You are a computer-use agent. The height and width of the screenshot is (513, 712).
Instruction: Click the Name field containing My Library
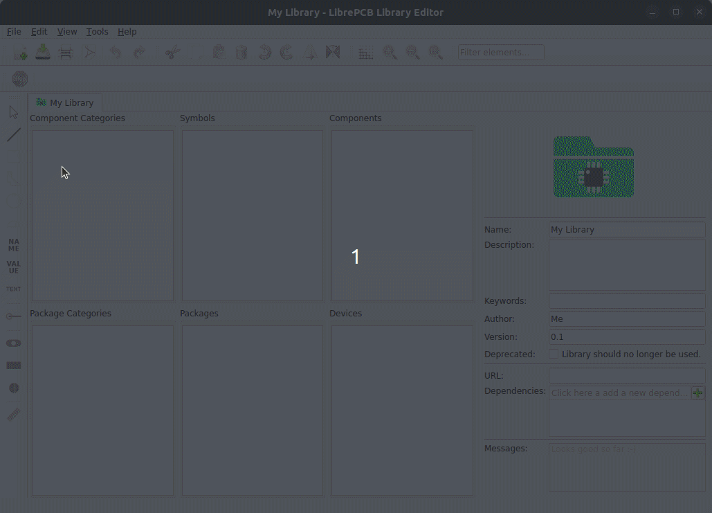pyautogui.click(x=627, y=229)
